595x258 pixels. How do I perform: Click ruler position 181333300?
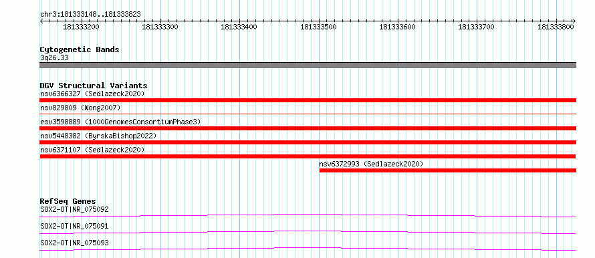pos(160,27)
